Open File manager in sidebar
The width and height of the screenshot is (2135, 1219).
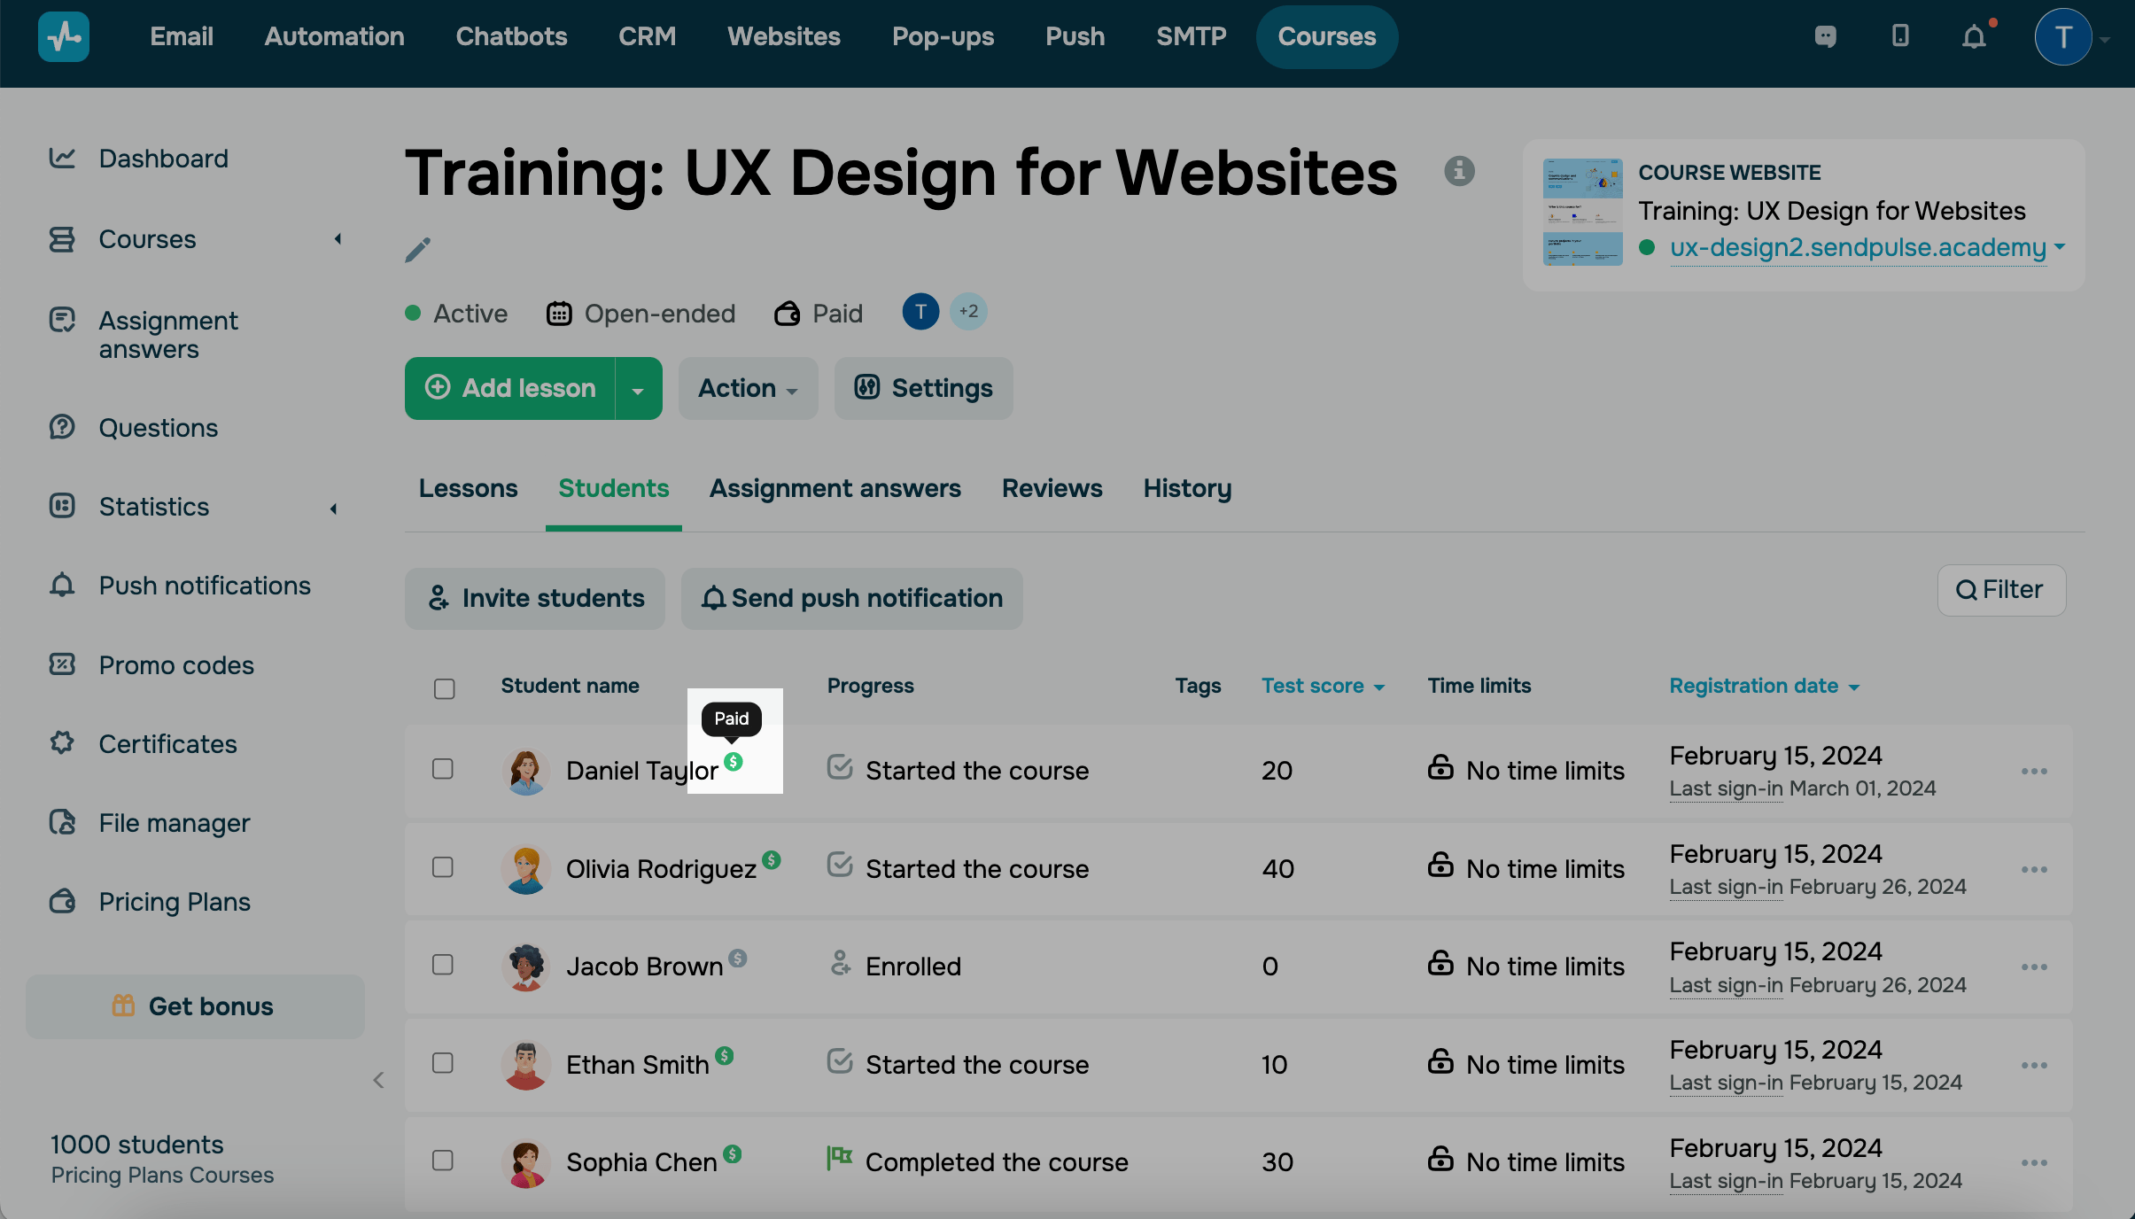tap(175, 823)
